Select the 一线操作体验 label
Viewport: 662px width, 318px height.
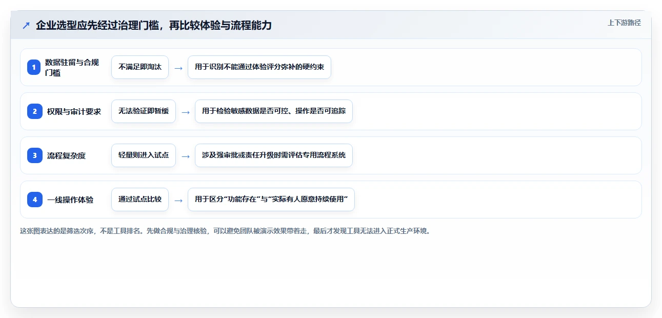tap(70, 200)
